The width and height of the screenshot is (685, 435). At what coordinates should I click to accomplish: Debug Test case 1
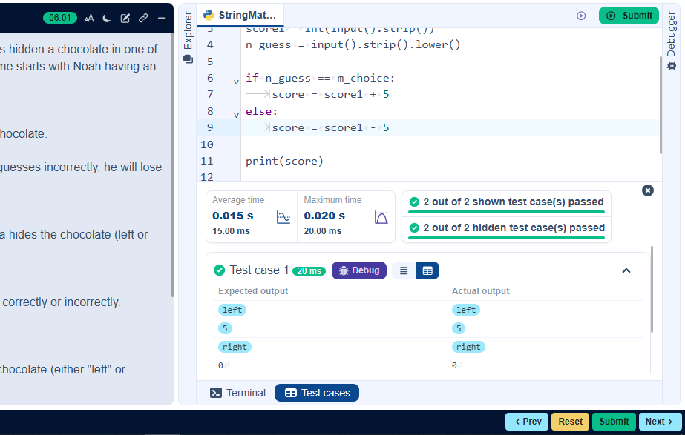click(x=359, y=270)
